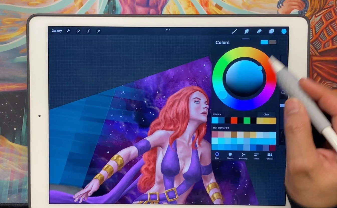Pick the red swatch in History
The image size is (337, 208).
pos(234,121)
